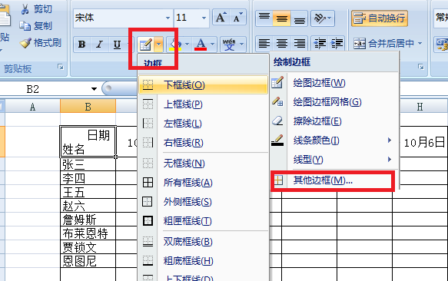
Task: Open the font size dropdown 11
Action: [204, 18]
